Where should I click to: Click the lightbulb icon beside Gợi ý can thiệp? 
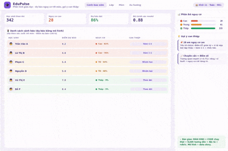pos(179,36)
